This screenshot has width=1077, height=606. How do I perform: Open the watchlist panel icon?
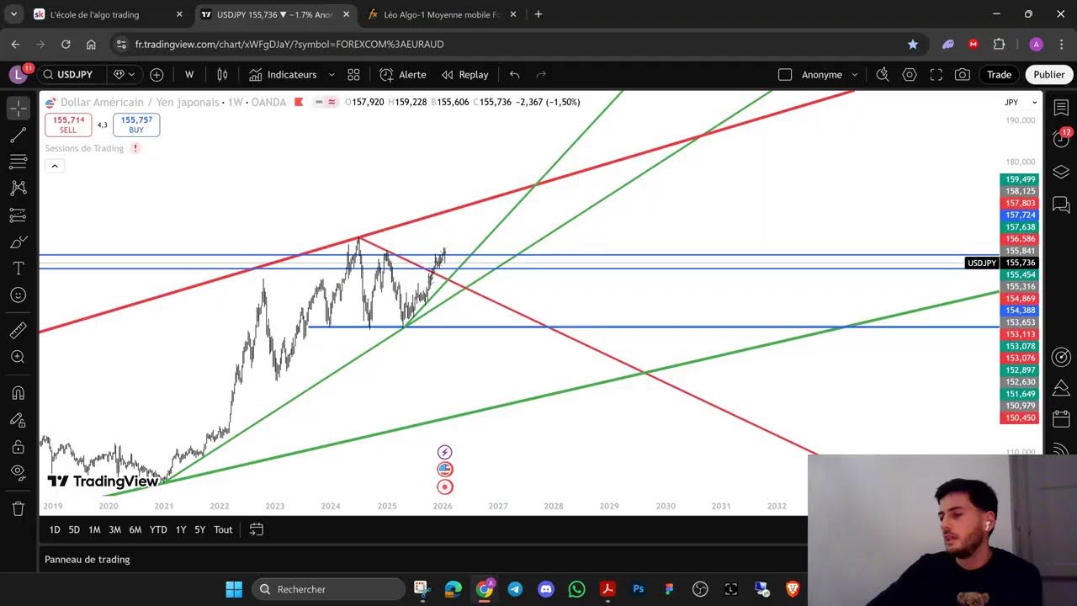[x=1061, y=108]
